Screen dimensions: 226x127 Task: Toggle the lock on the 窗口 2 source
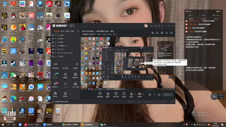[56, 56]
